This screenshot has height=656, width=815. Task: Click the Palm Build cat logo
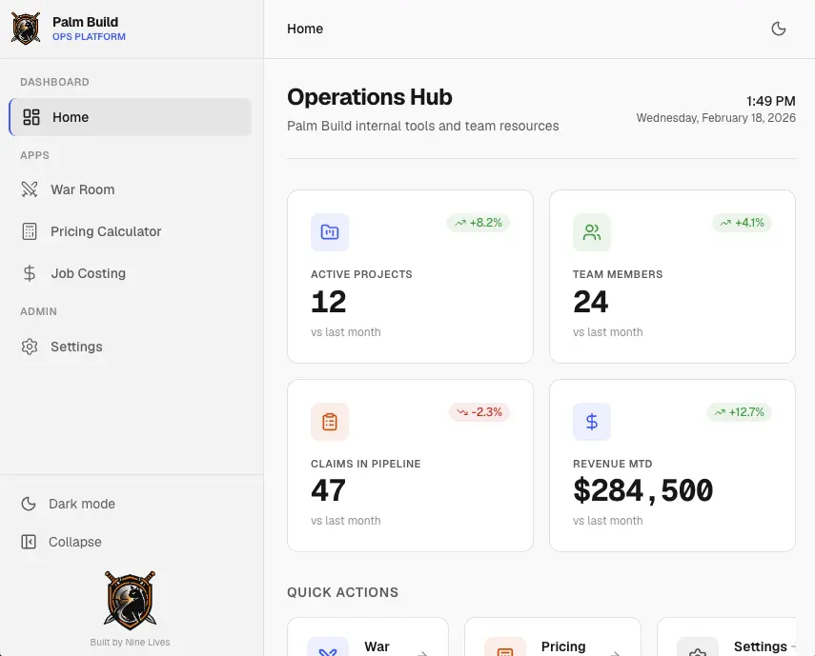tap(25, 28)
